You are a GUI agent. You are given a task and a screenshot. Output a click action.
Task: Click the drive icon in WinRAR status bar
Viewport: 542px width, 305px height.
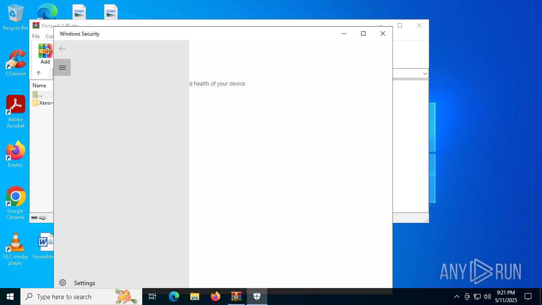pos(34,218)
